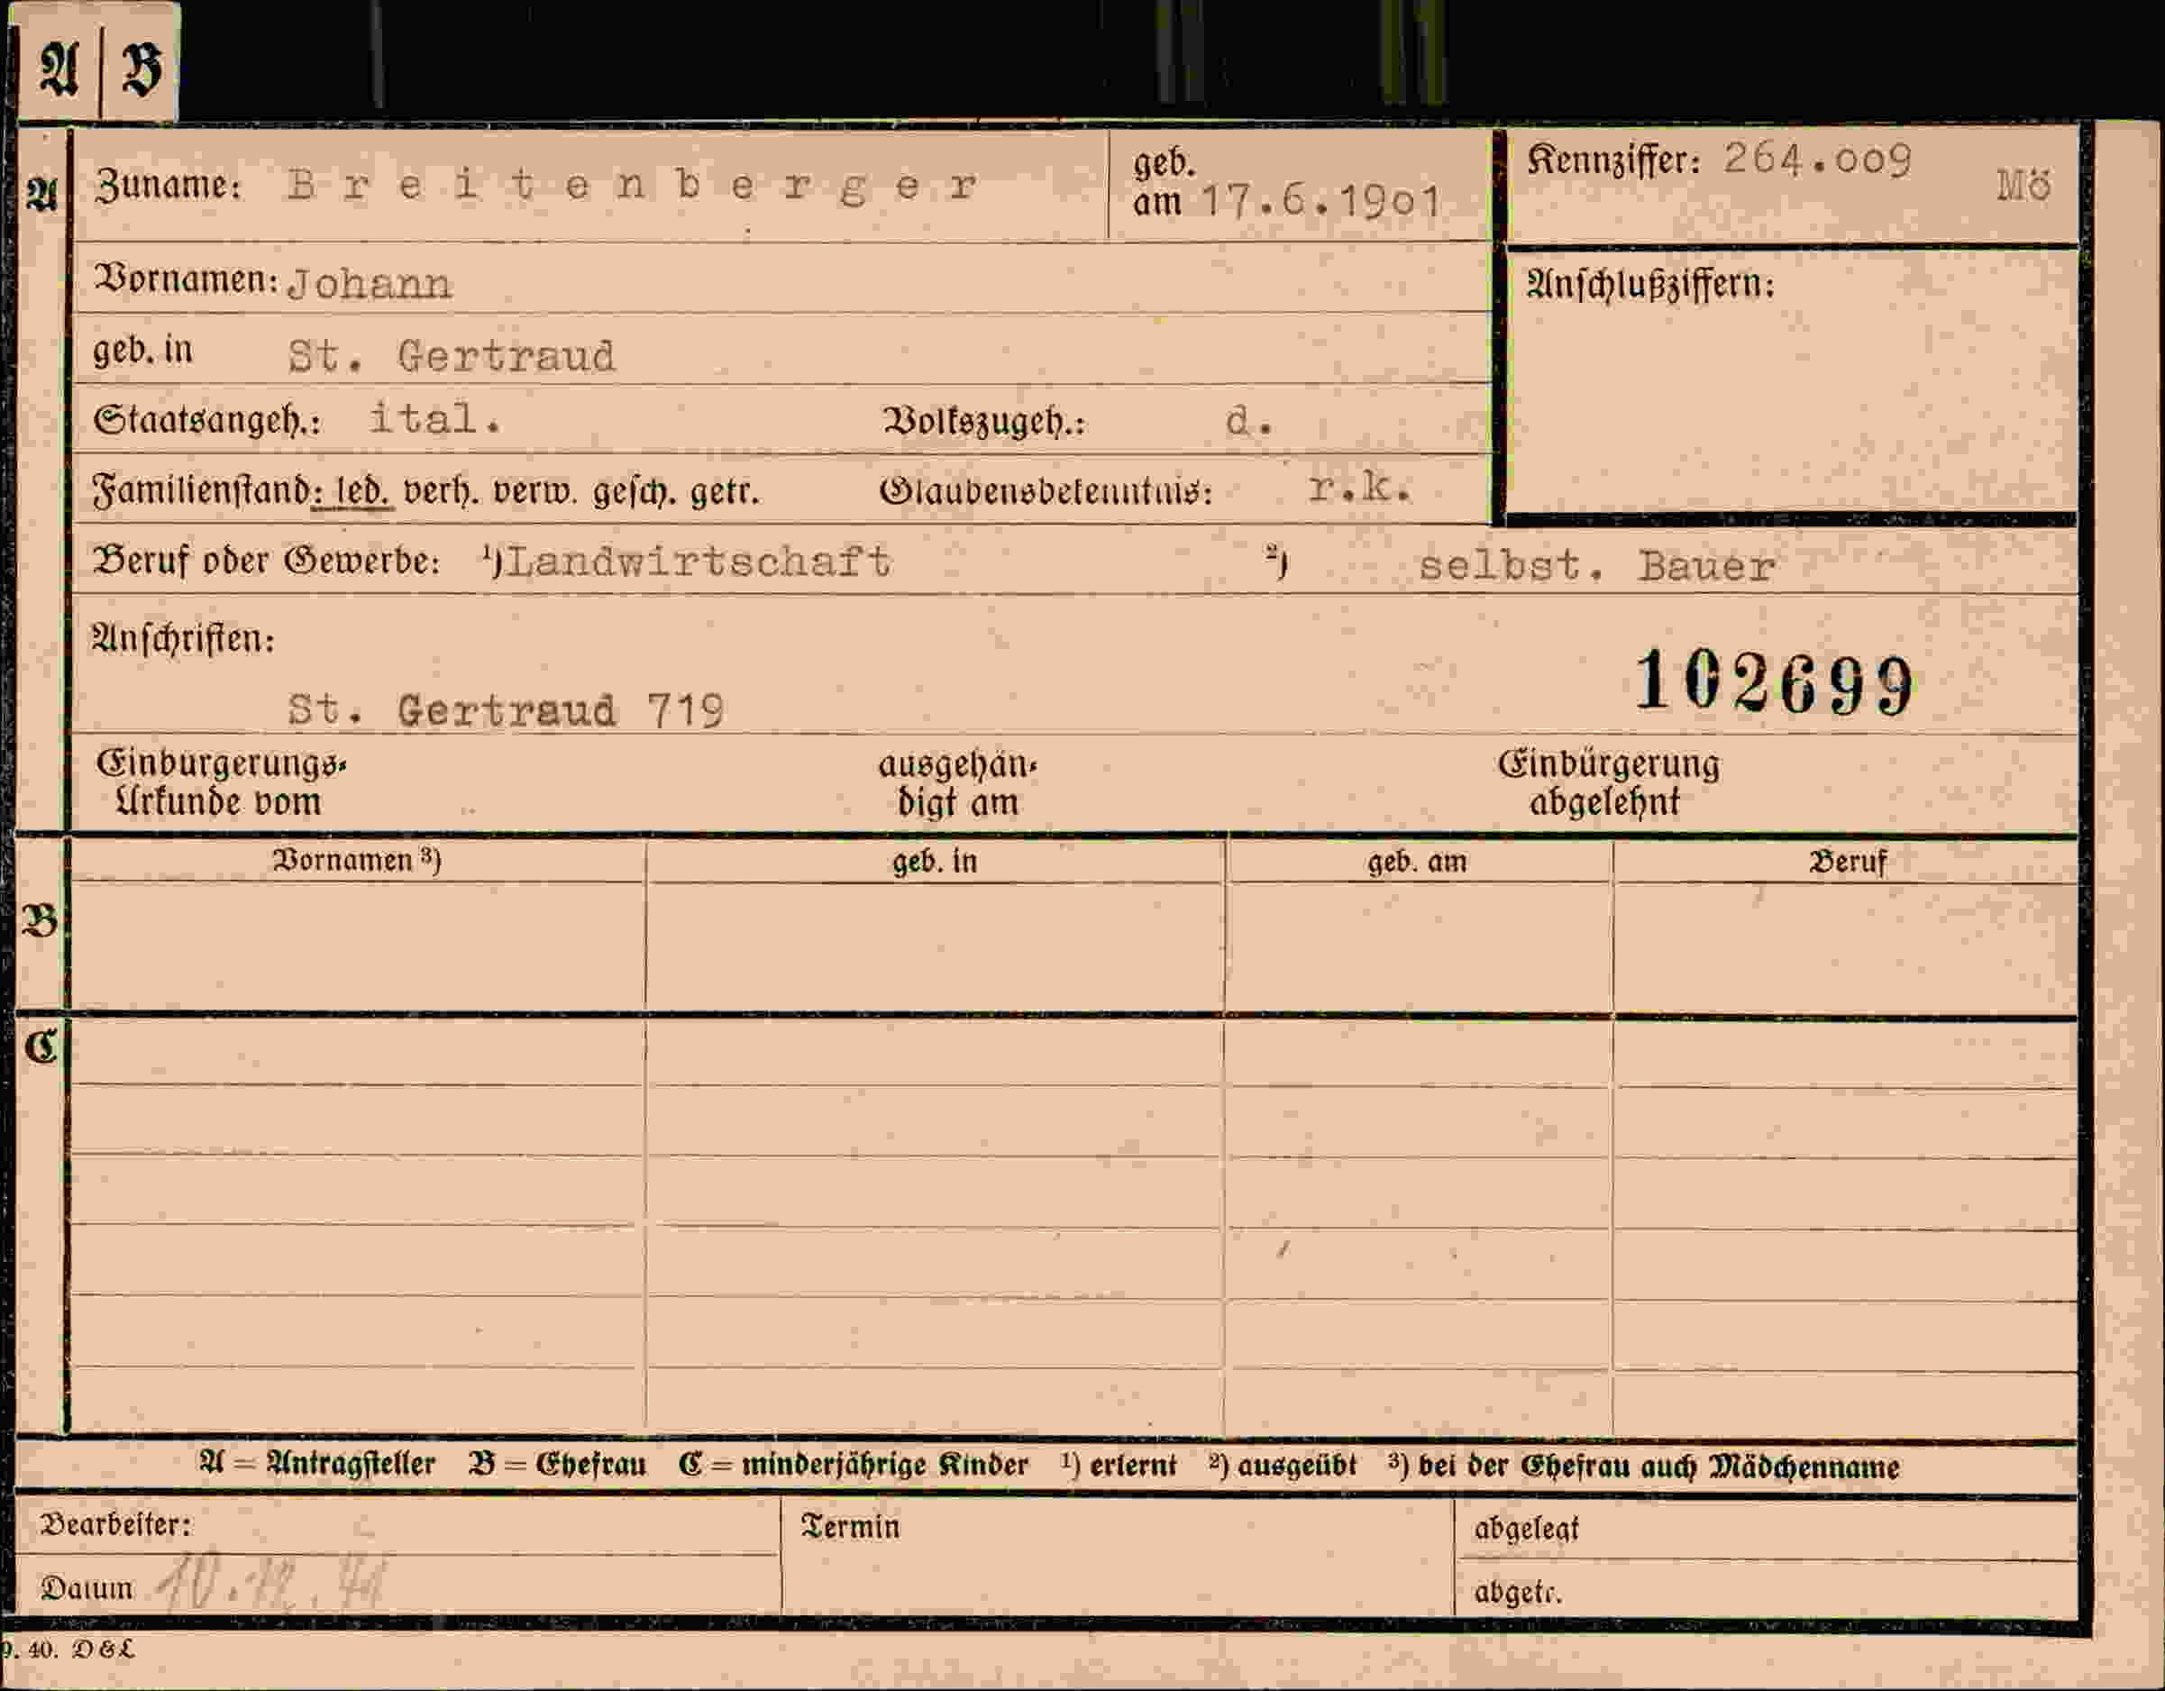Image resolution: width=2165 pixels, height=1691 pixels.
Task: Click 'Einbürgerung abgelehnt' label
Action: [1608, 782]
